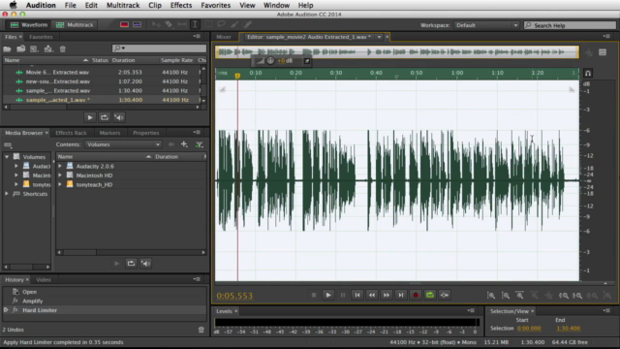Expand Shortcuts tree node
The image size is (620, 349).
point(7,194)
